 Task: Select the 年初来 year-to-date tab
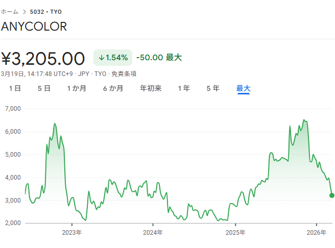(x=151, y=88)
